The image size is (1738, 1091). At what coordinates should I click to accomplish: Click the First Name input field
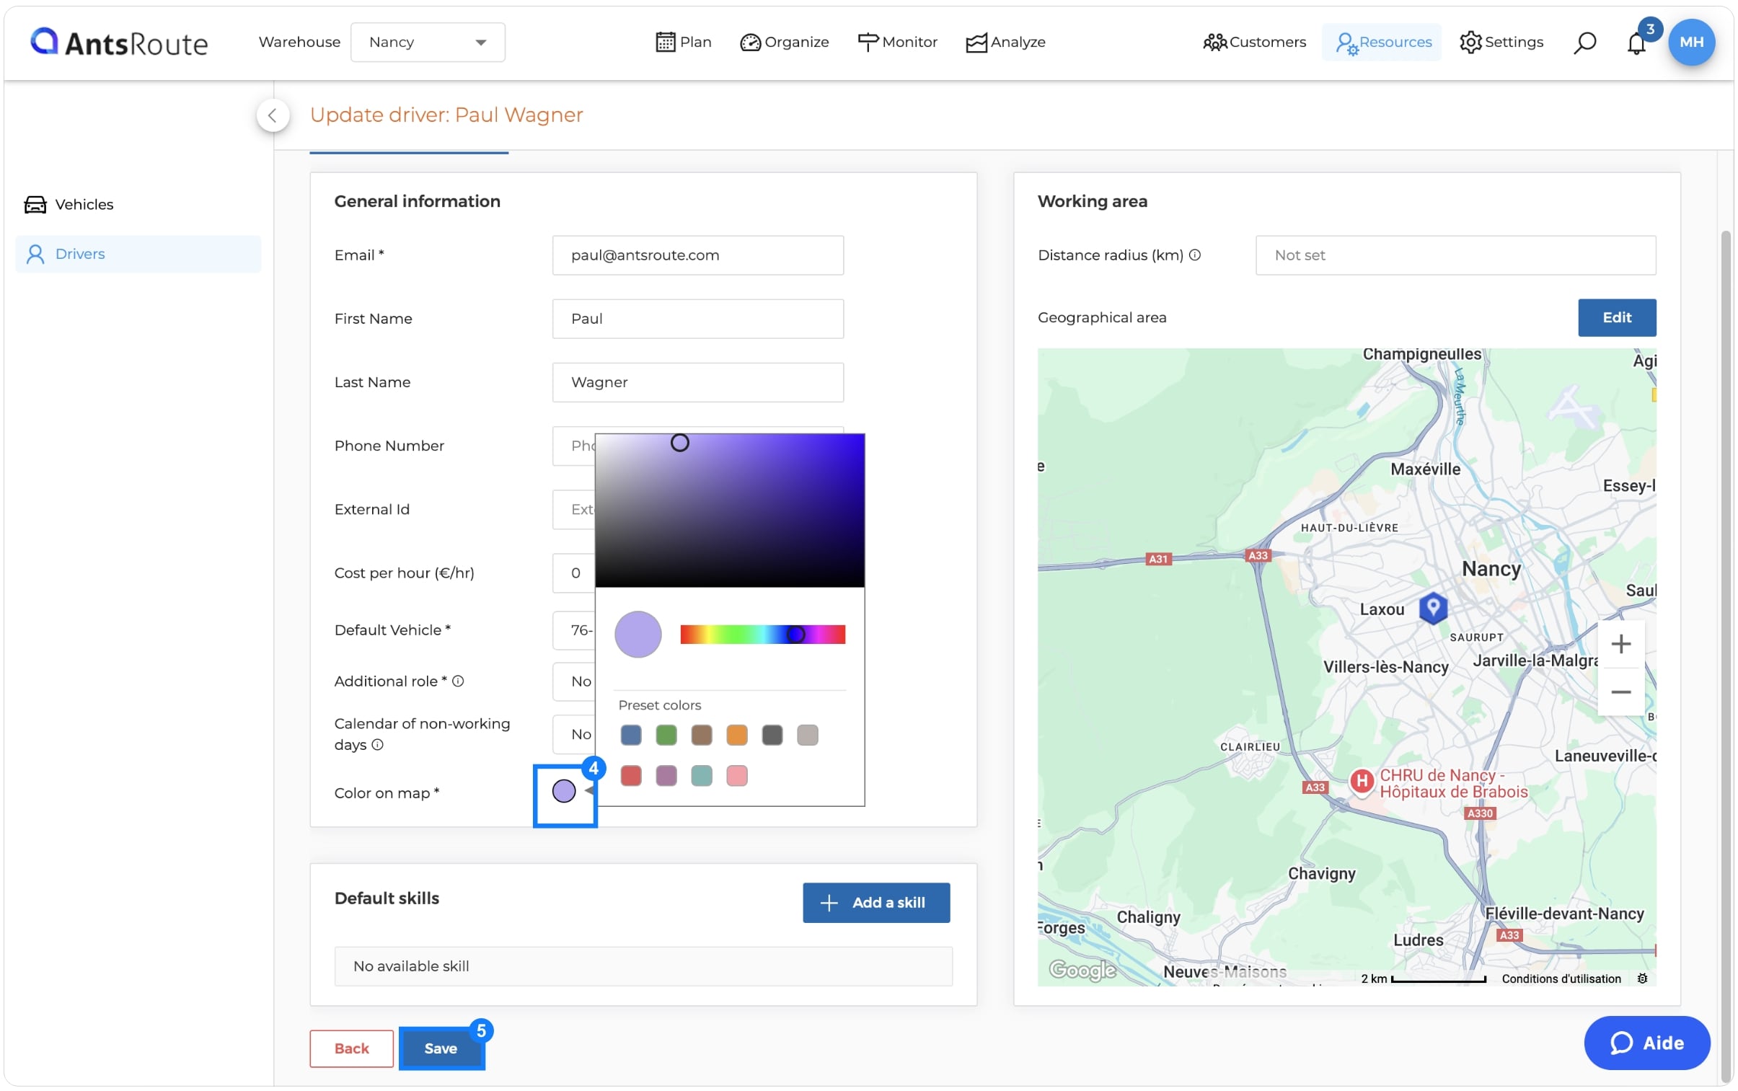click(697, 318)
